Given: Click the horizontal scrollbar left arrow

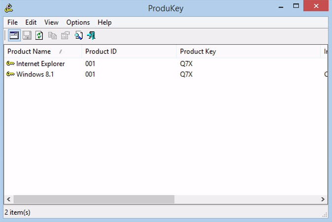Looking at the screenshot, I should pyautogui.click(x=9, y=199).
